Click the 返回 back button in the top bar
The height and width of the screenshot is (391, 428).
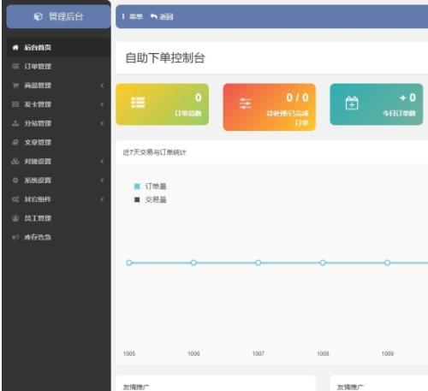point(162,17)
